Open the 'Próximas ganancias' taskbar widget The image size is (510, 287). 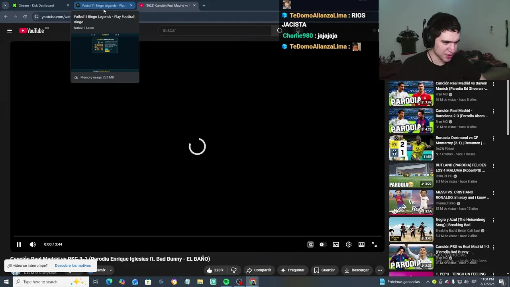(x=400, y=282)
